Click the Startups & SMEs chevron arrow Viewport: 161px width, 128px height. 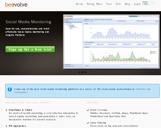pyautogui.click(x=6, y=110)
